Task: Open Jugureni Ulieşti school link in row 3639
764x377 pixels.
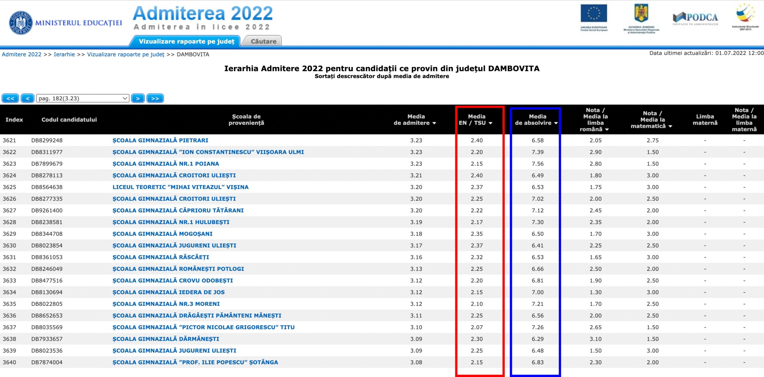Action: (174, 350)
